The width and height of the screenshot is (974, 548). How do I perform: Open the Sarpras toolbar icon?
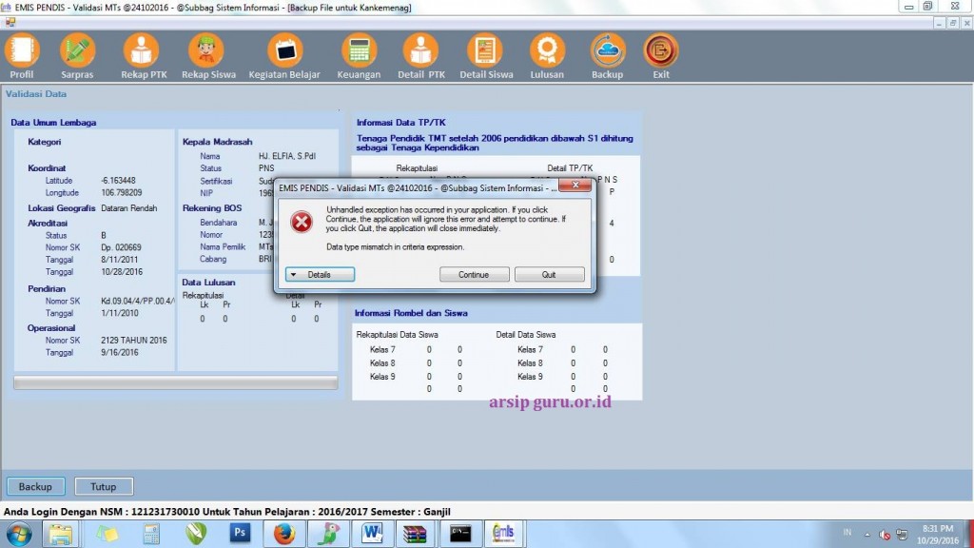pyautogui.click(x=77, y=56)
